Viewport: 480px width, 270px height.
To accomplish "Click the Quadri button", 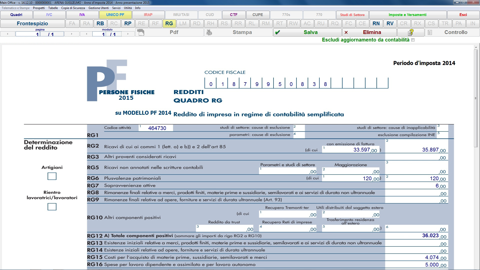I will [x=16, y=15].
